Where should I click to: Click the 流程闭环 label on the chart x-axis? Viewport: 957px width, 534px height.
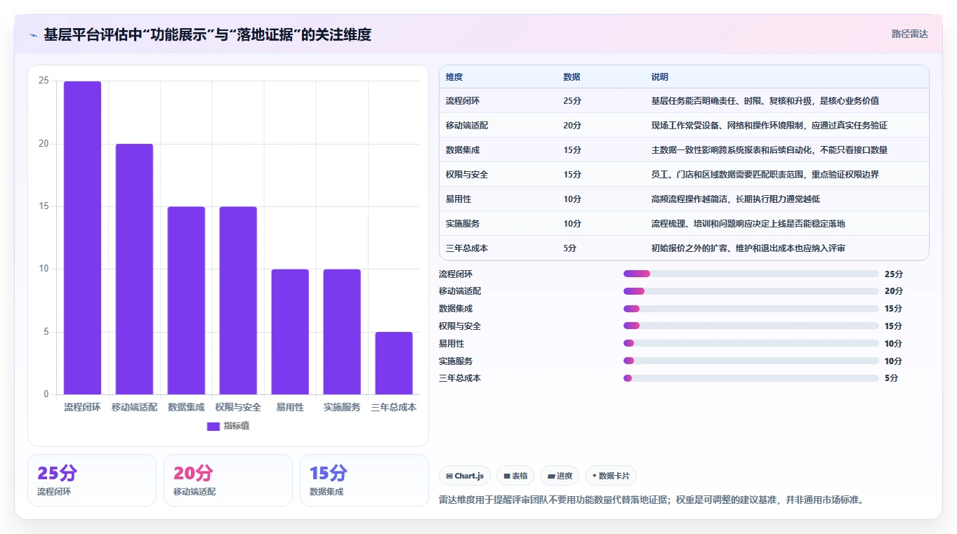coord(82,407)
